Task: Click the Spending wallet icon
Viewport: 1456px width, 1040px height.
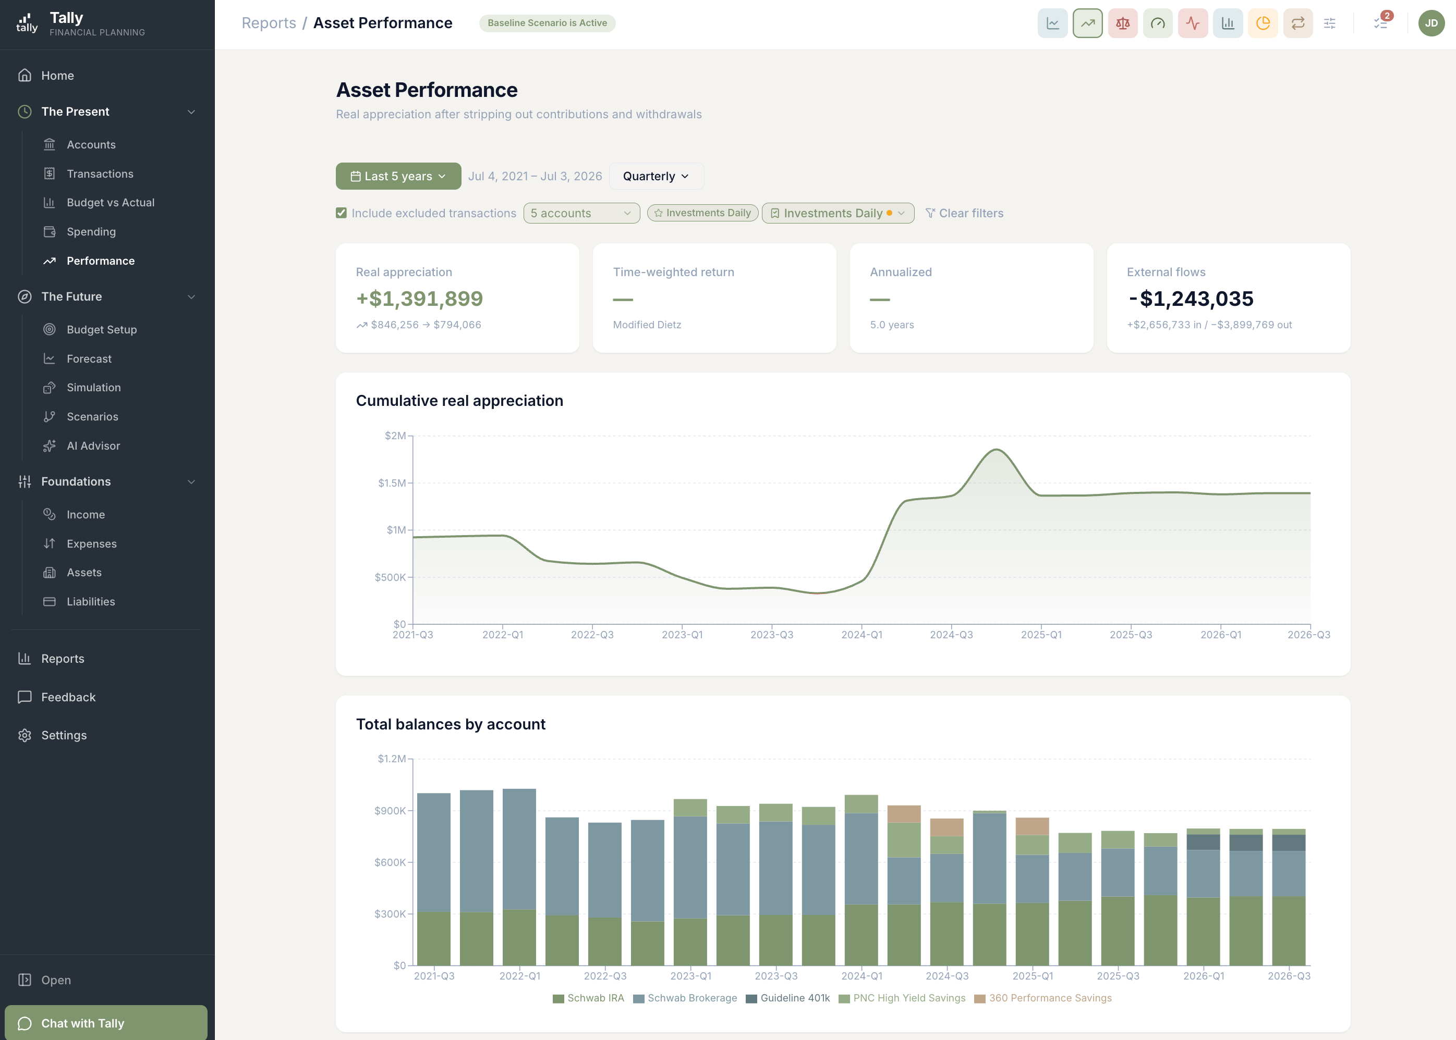Action: pyautogui.click(x=50, y=232)
